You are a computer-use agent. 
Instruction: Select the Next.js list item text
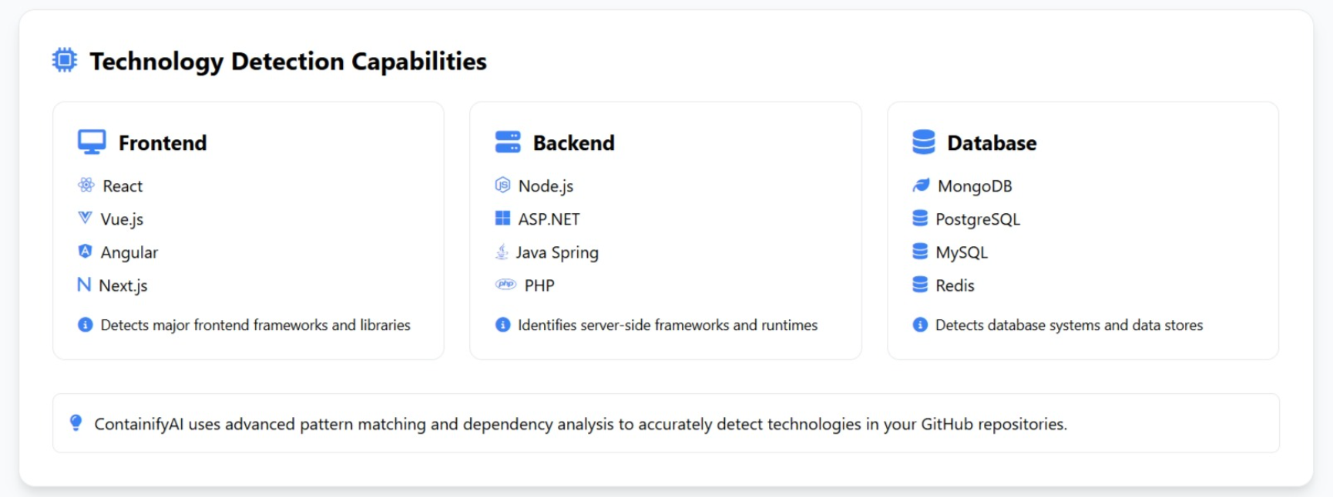point(123,285)
